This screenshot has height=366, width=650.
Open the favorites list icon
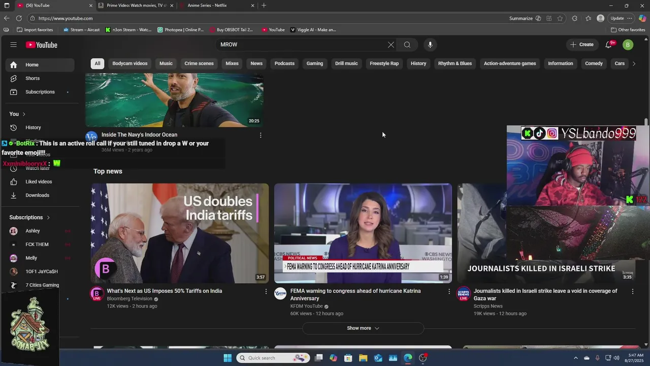coord(588,18)
